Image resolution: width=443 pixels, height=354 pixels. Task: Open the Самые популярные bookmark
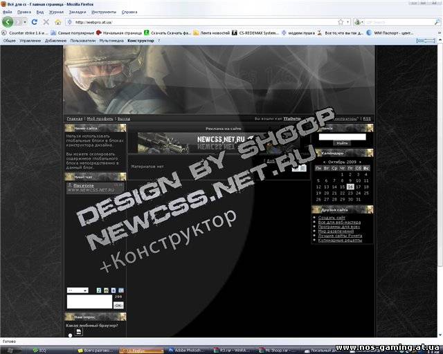tap(72, 32)
